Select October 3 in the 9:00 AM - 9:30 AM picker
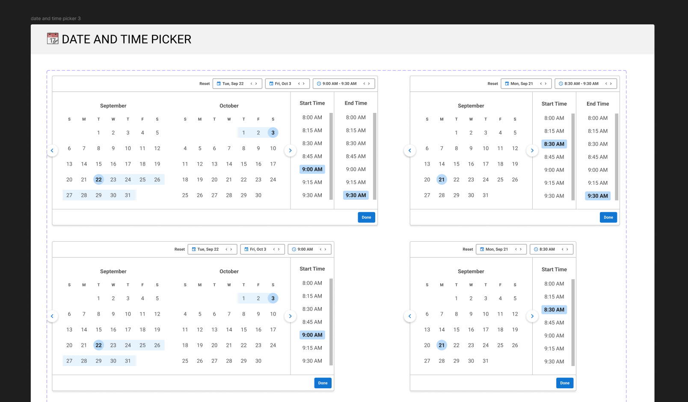Screen dimensions: 688x402 (x=273, y=133)
